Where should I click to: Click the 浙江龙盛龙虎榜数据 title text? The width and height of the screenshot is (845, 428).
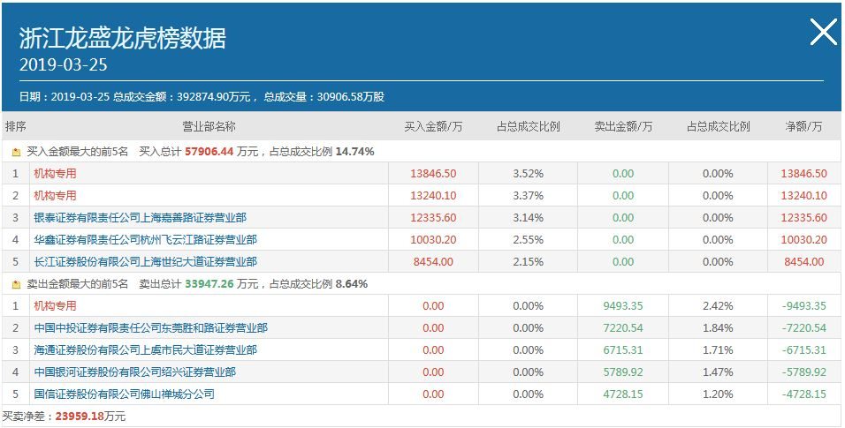tap(122, 38)
